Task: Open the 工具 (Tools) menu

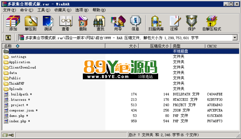Action: (44, 10)
